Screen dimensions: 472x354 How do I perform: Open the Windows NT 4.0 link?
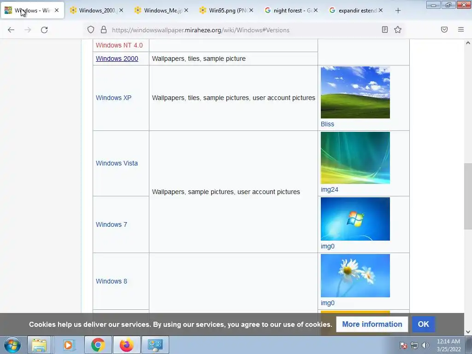tap(119, 45)
